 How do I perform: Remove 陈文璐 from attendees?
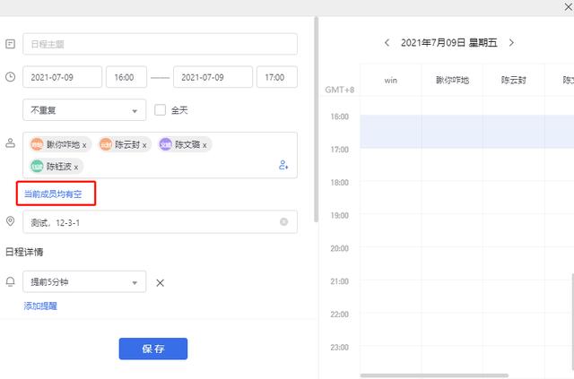pyautogui.click(x=205, y=144)
